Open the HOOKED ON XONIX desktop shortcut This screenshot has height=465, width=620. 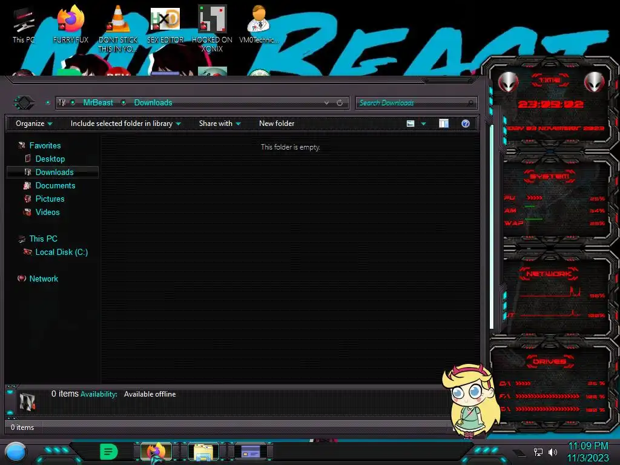pyautogui.click(x=213, y=28)
